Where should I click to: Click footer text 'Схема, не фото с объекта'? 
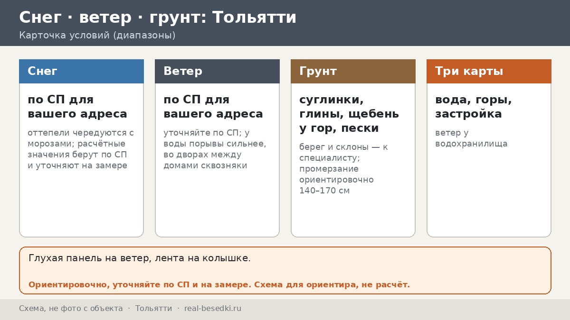click(71, 309)
